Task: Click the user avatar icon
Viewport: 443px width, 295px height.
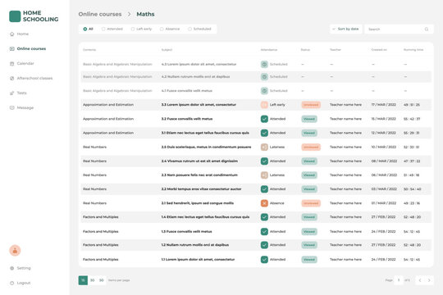Action: (x=15, y=251)
